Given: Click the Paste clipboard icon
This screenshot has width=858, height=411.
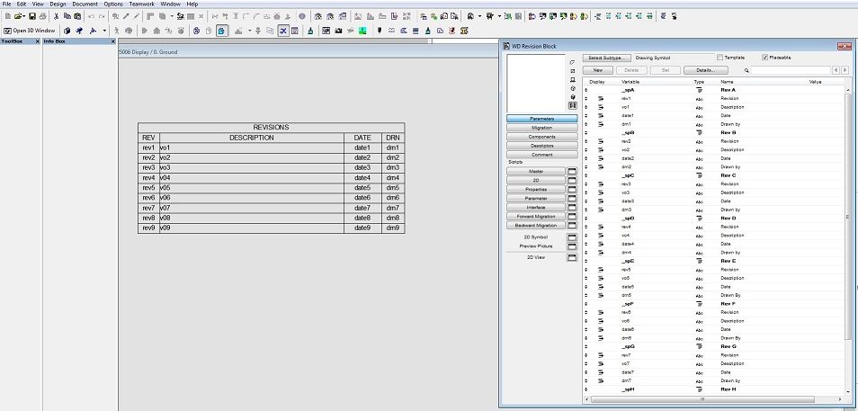Looking at the screenshot, I should pos(77,16).
